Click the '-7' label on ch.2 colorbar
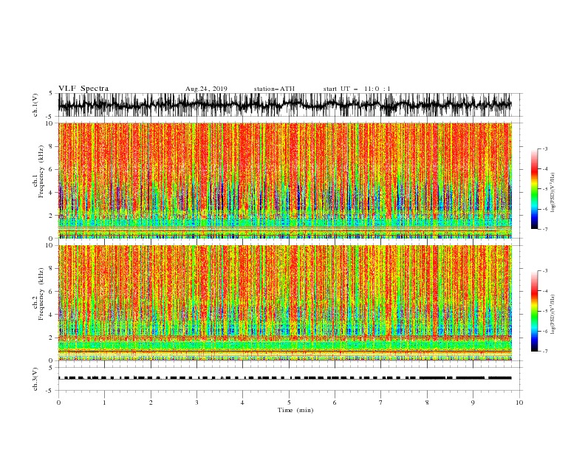The width and height of the screenshot is (585, 452). [545, 352]
